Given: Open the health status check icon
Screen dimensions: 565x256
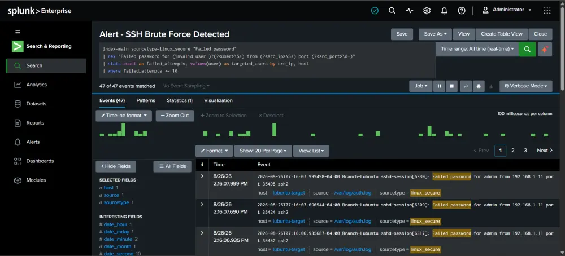Looking at the screenshot, I should [x=375, y=11].
